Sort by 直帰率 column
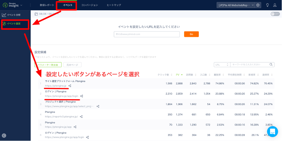The height and width of the screenshot is (141, 282). 267,75
